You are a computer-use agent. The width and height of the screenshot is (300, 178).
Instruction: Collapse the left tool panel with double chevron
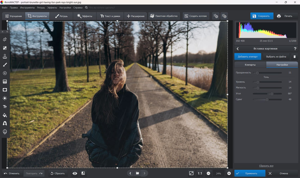[7, 32]
